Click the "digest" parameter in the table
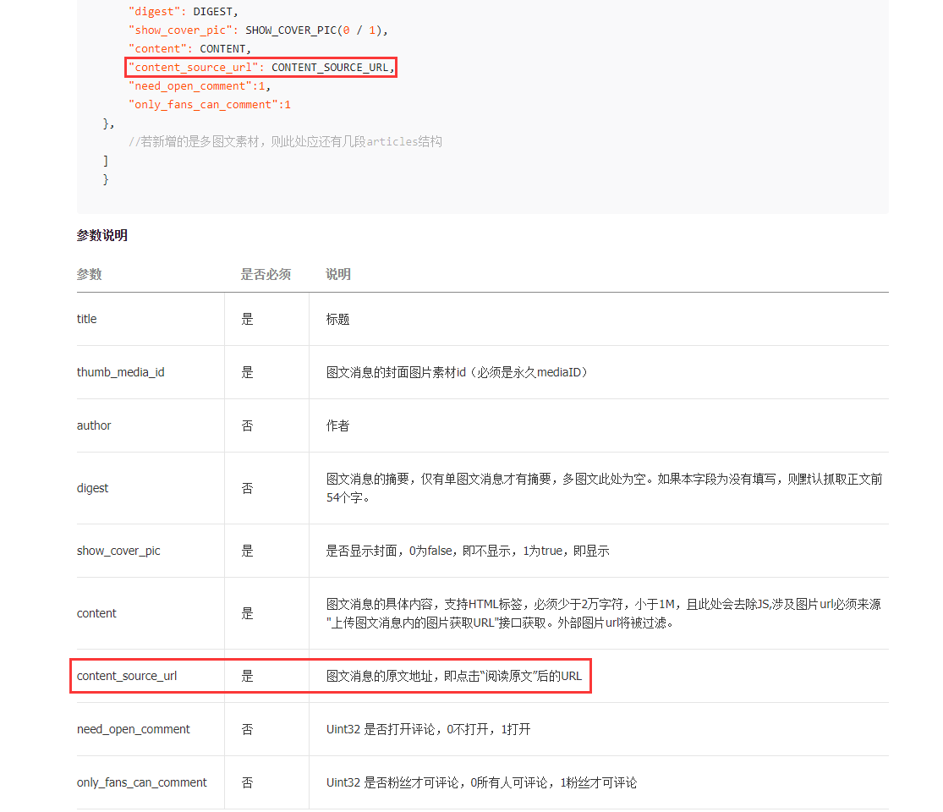The width and height of the screenshot is (943, 812). pyautogui.click(x=93, y=488)
